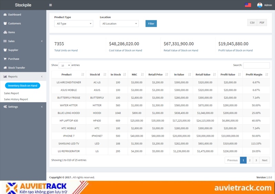
Task: Click the US flag language icon
Action: tap(248, 5)
